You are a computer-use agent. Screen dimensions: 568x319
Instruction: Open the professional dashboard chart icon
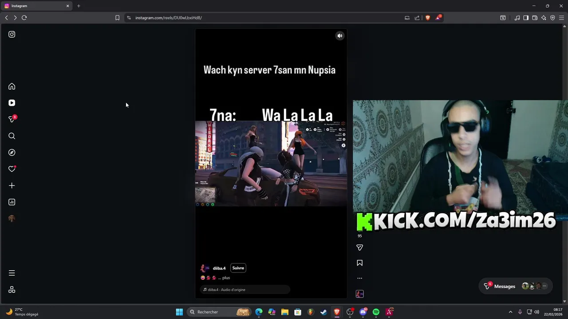[x=12, y=202]
